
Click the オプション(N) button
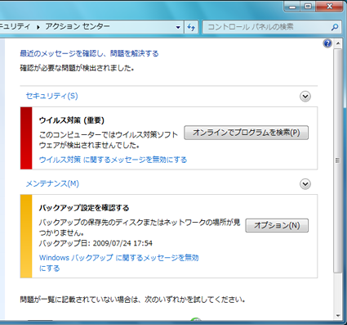[277, 225]
